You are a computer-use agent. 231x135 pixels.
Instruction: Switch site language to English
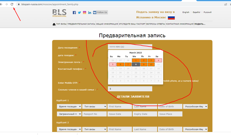click(x=186, y=12)
